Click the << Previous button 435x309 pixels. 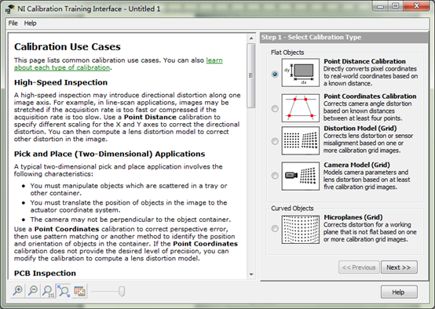click(359, 267)
